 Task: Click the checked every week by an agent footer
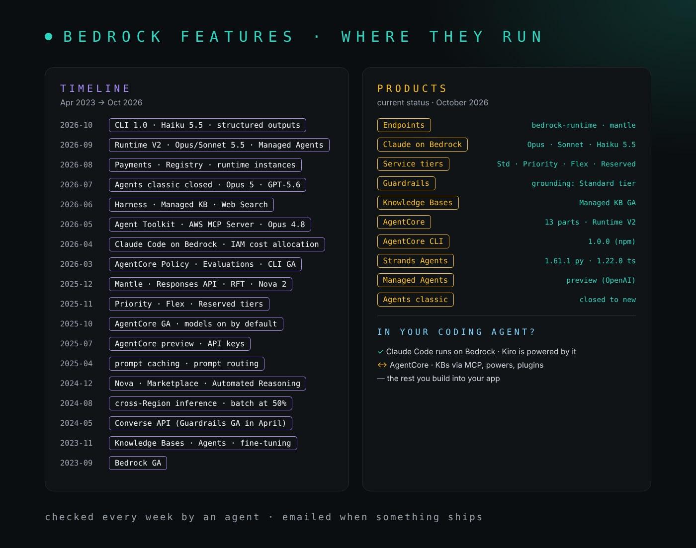[x=264, y=517]
